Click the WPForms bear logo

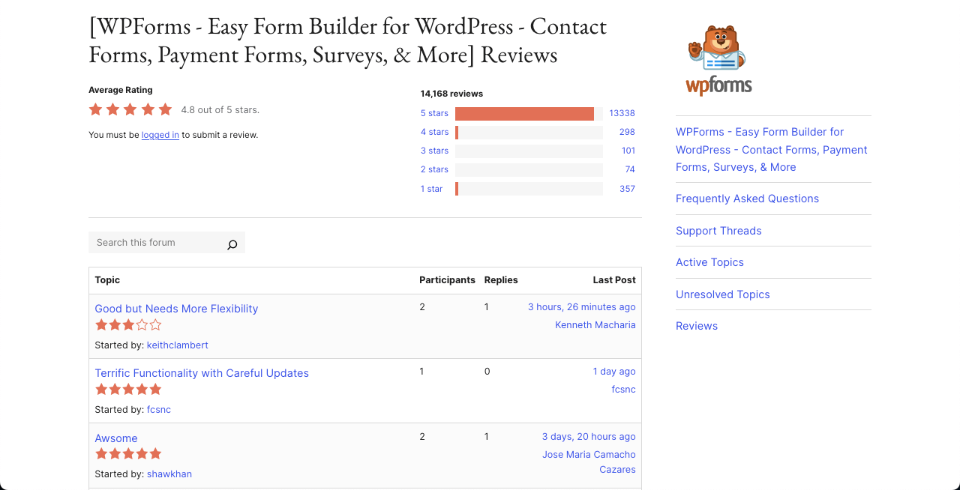[717, 47]
